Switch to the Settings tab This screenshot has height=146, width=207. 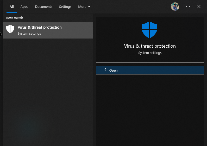pos(65,7)
